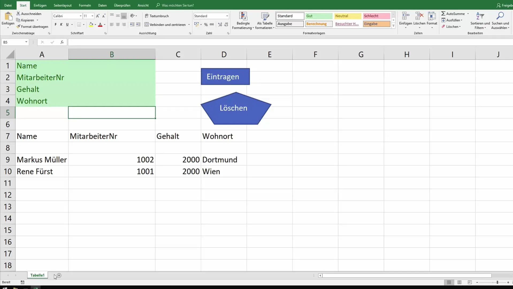Click Suchen und Auswählen magnifier

[500, 16]
